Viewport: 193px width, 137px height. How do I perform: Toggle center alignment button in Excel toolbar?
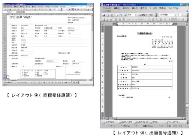click(75, 9)
